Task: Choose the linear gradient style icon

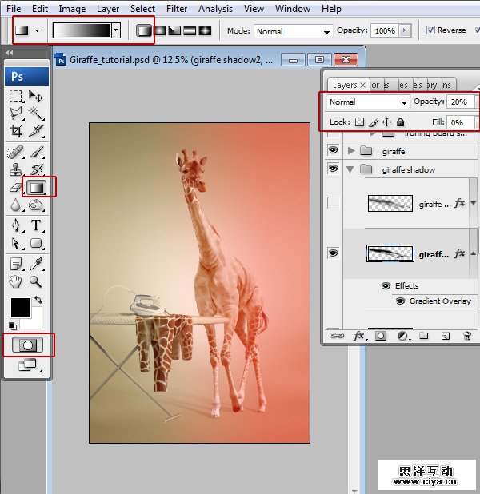Action: point(144,30)
